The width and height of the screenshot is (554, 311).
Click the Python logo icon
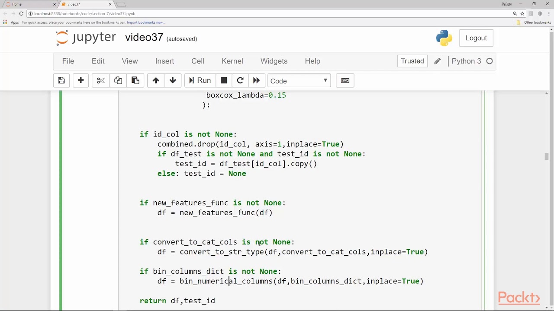coord(444,38)
